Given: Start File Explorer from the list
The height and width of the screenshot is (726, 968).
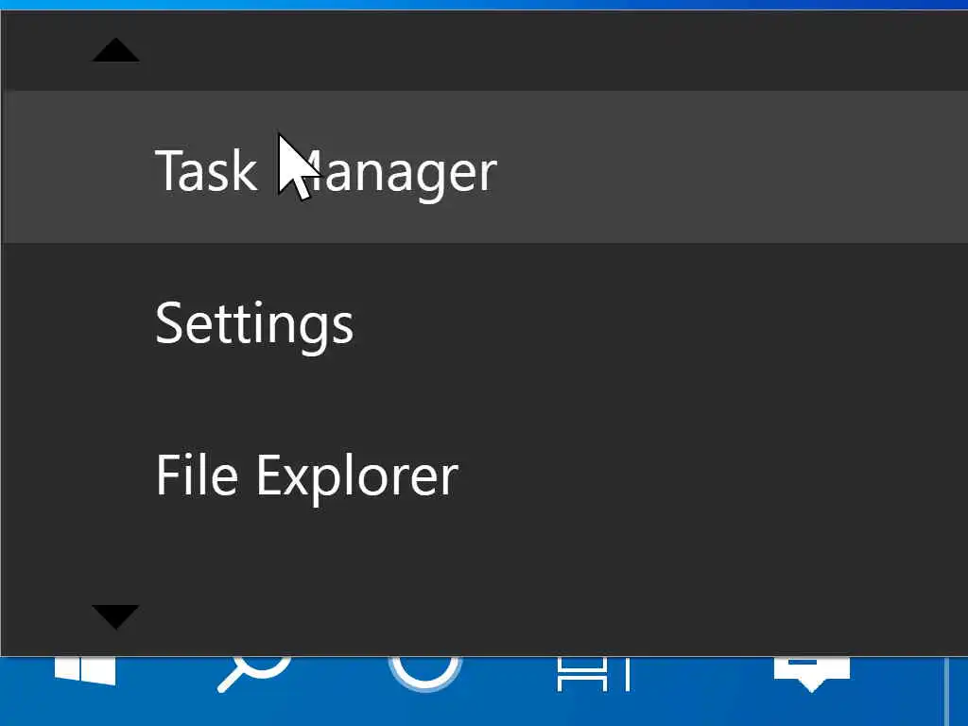Looking at the screenshot, I should click(x=306, y=475).
